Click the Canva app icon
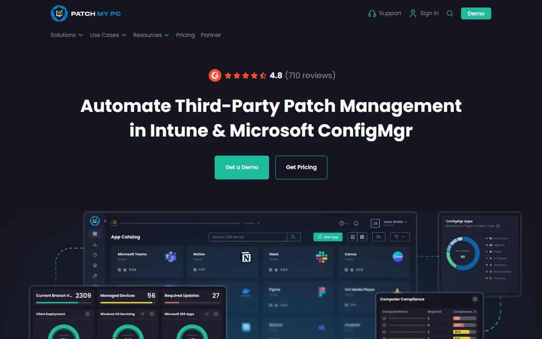 pos(398,257)
